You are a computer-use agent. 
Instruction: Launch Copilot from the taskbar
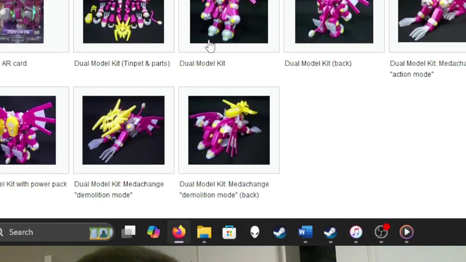pos(153,232)
